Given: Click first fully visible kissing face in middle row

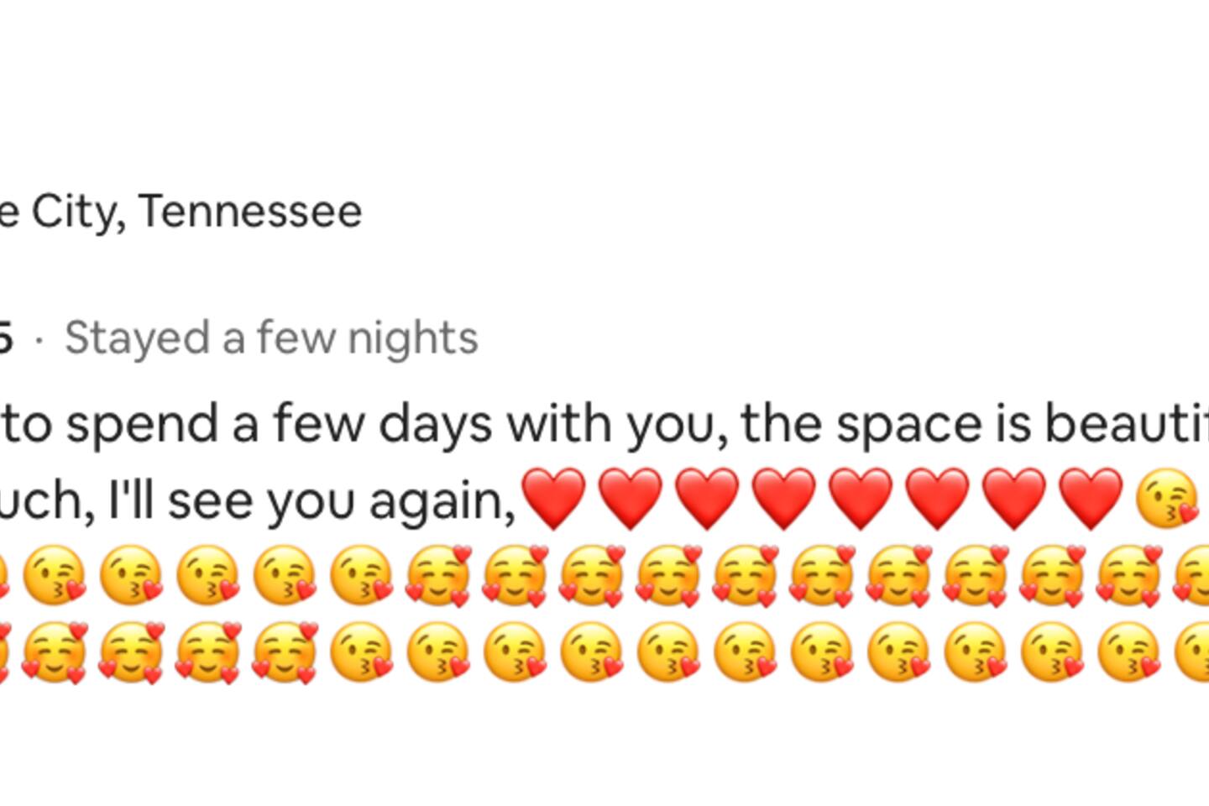Looking at the screenshot, I should coord(54,577).
